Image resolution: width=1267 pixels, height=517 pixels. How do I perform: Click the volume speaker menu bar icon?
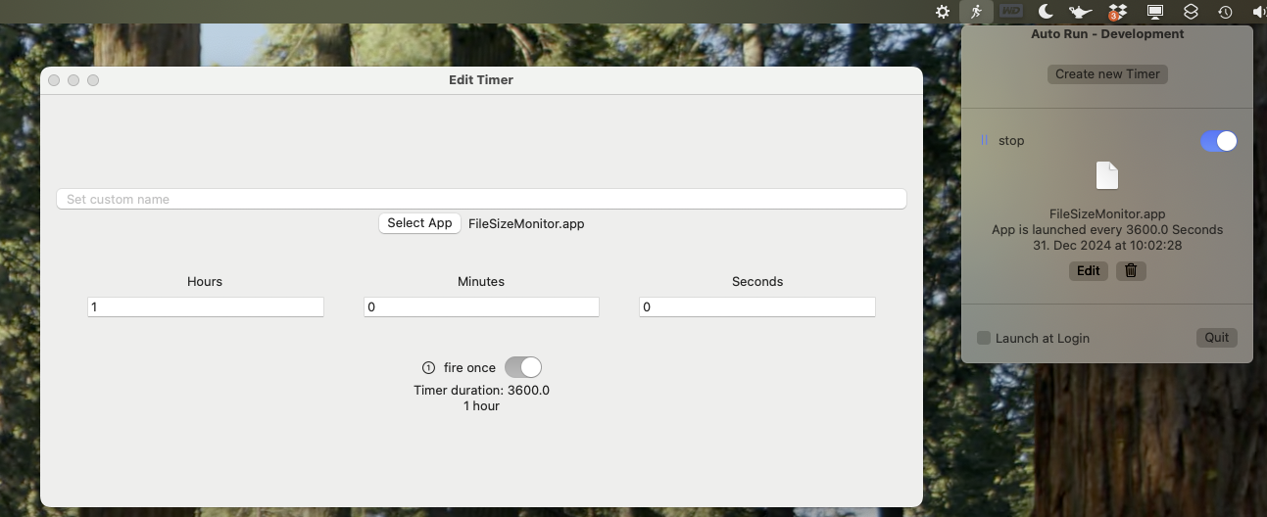click(1258, 12)
